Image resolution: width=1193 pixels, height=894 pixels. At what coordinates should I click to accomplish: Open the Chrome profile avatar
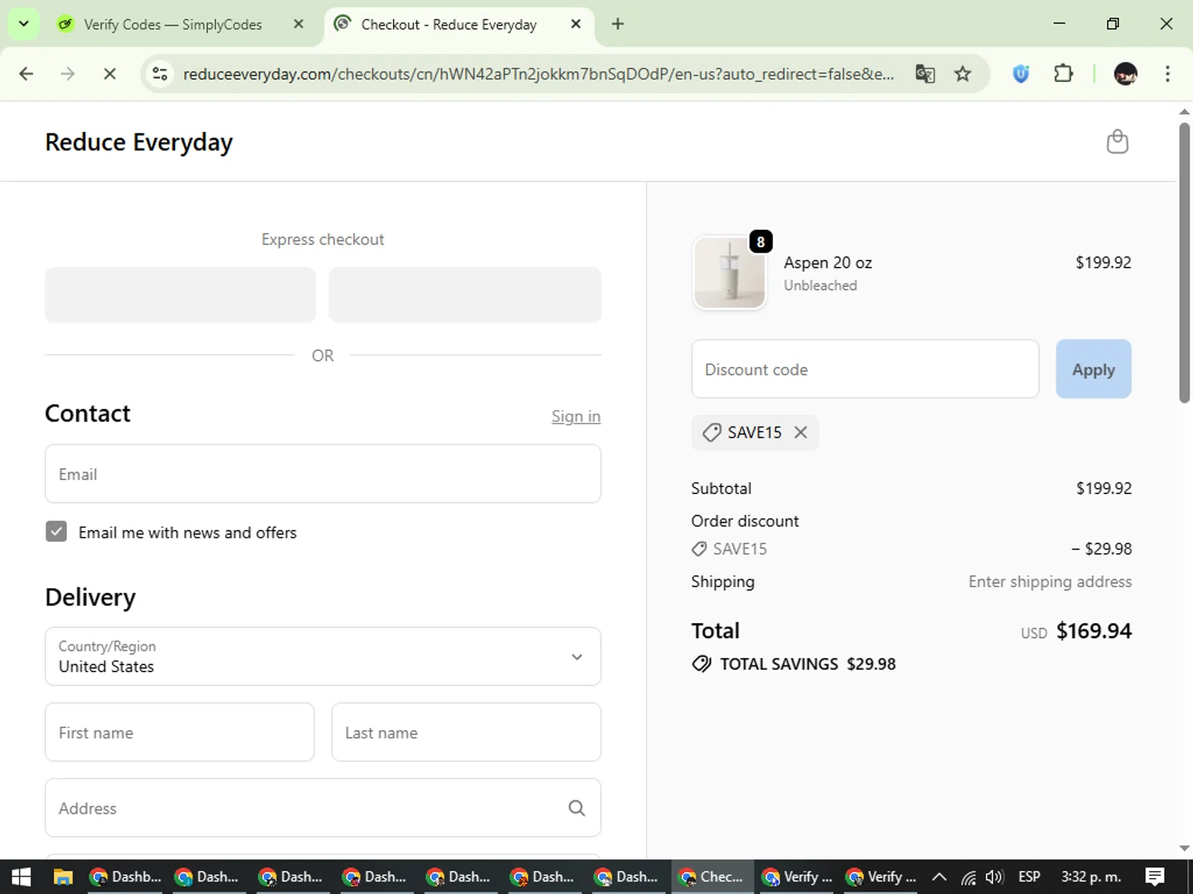coord(1125,74)
